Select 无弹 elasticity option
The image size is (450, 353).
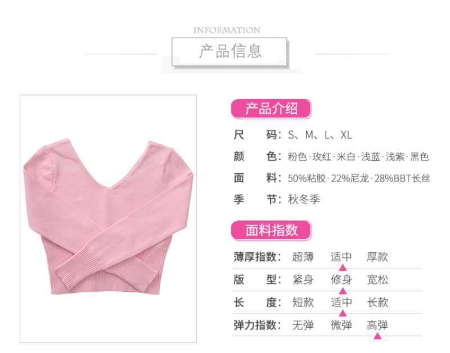(303, 325)
